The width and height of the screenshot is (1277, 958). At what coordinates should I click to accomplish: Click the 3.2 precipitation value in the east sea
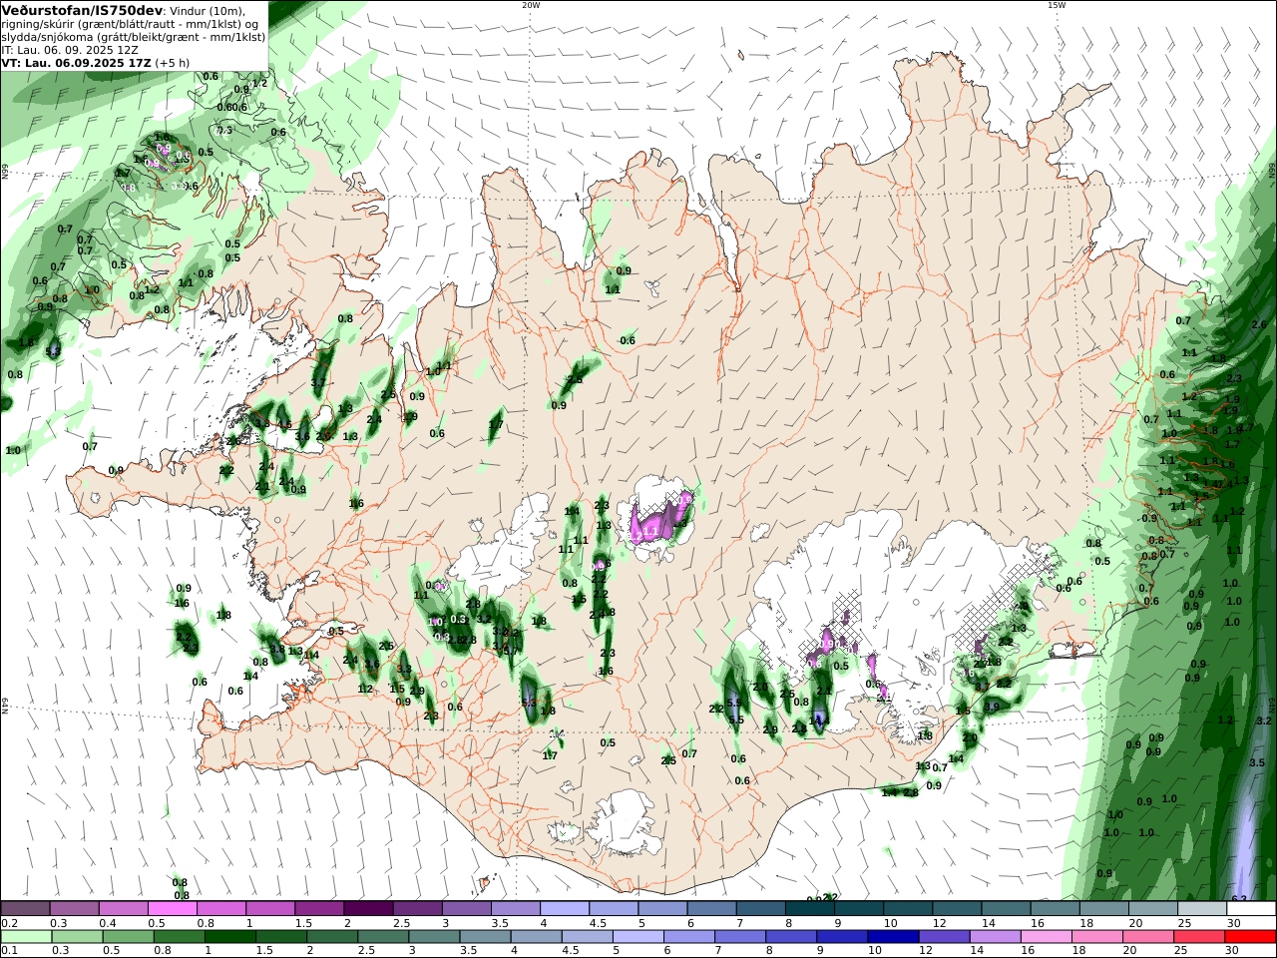point(1264,720)
